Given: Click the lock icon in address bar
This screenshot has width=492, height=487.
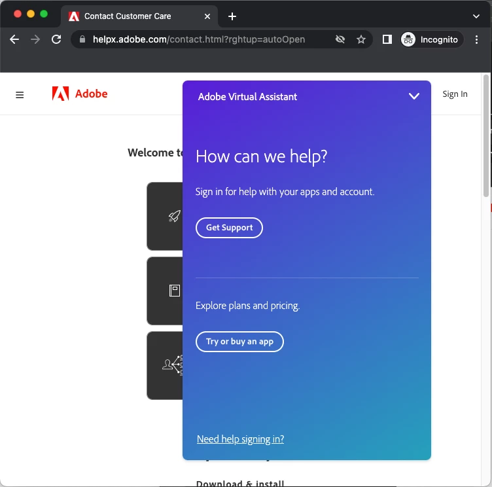Looking at the screenshot, I should pyautogui.click(x=82, y=39).
